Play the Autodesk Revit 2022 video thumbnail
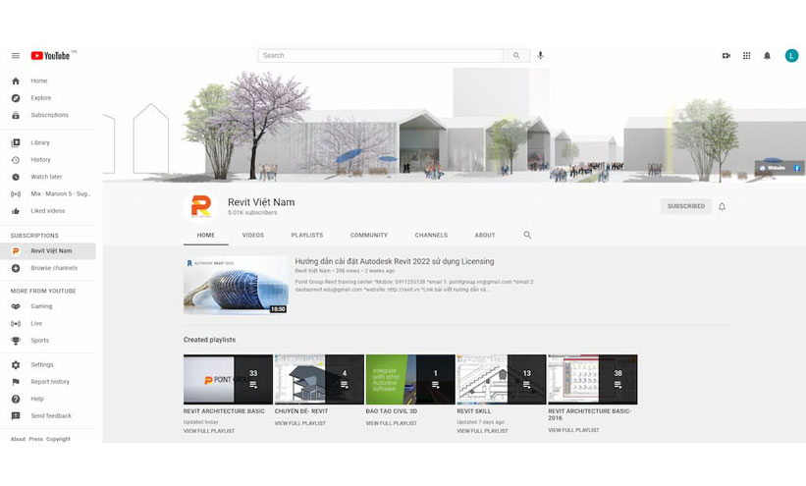Viewport: 806px width, 486px height. pos(236,286)
